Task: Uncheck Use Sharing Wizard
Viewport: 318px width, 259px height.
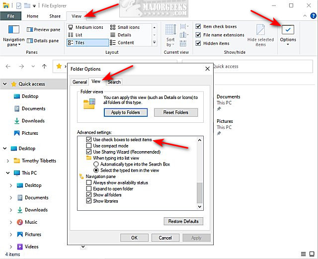Action: (x=88, y=152)
